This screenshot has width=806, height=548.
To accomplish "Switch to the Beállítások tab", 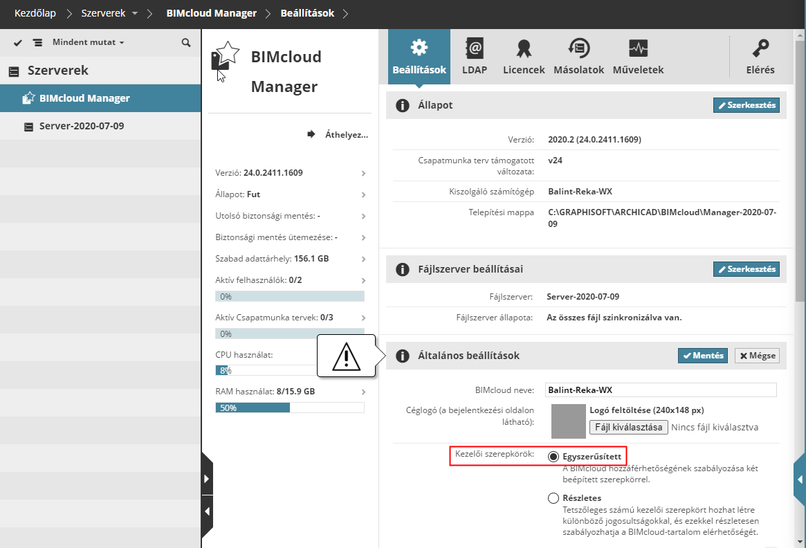I will point(419,57).
